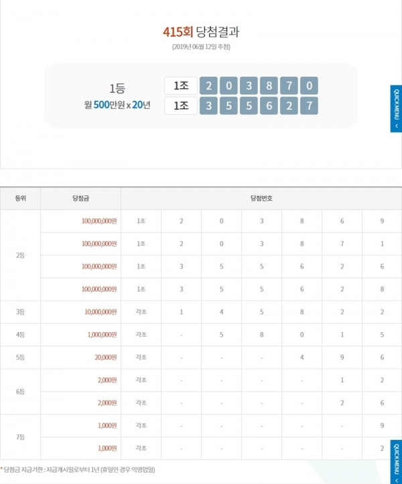Click the leading ball 2 in 203870 row
Screen dimensions: 402x484
click(208, 86)
